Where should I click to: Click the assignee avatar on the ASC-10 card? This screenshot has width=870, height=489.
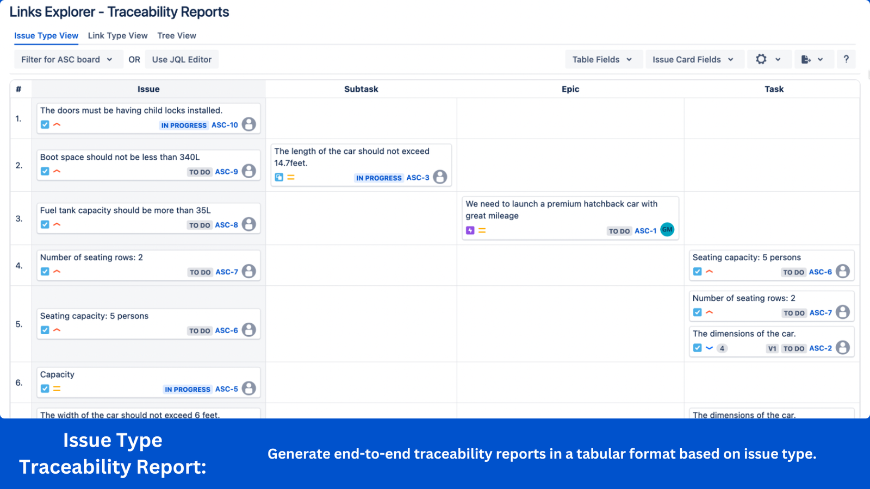249,124
